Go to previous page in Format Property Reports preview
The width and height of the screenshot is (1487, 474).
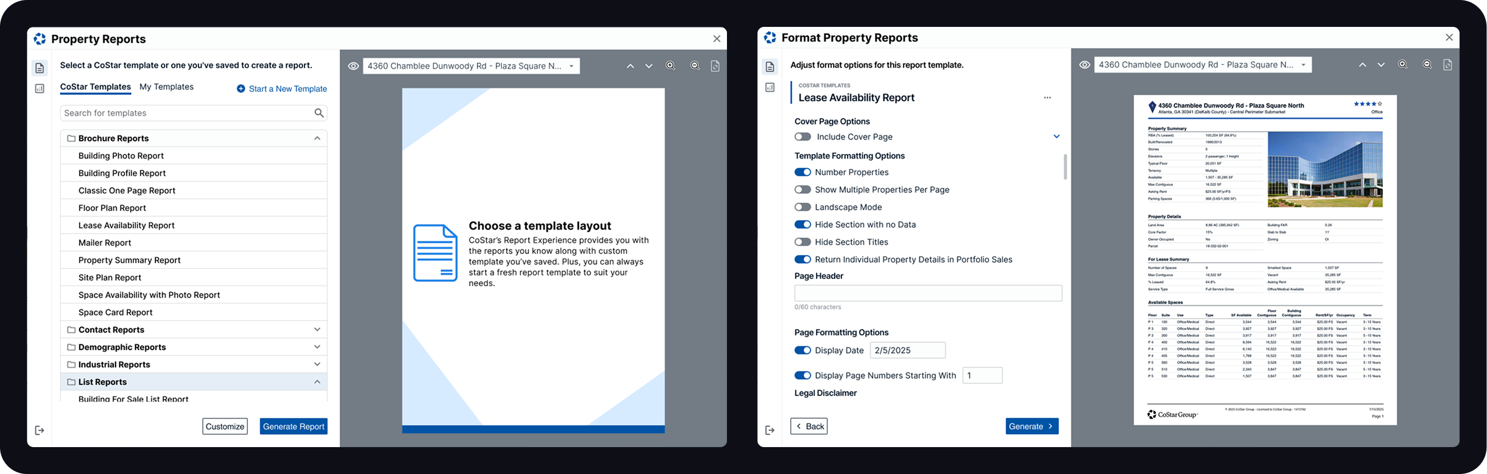click(1362, 64)
